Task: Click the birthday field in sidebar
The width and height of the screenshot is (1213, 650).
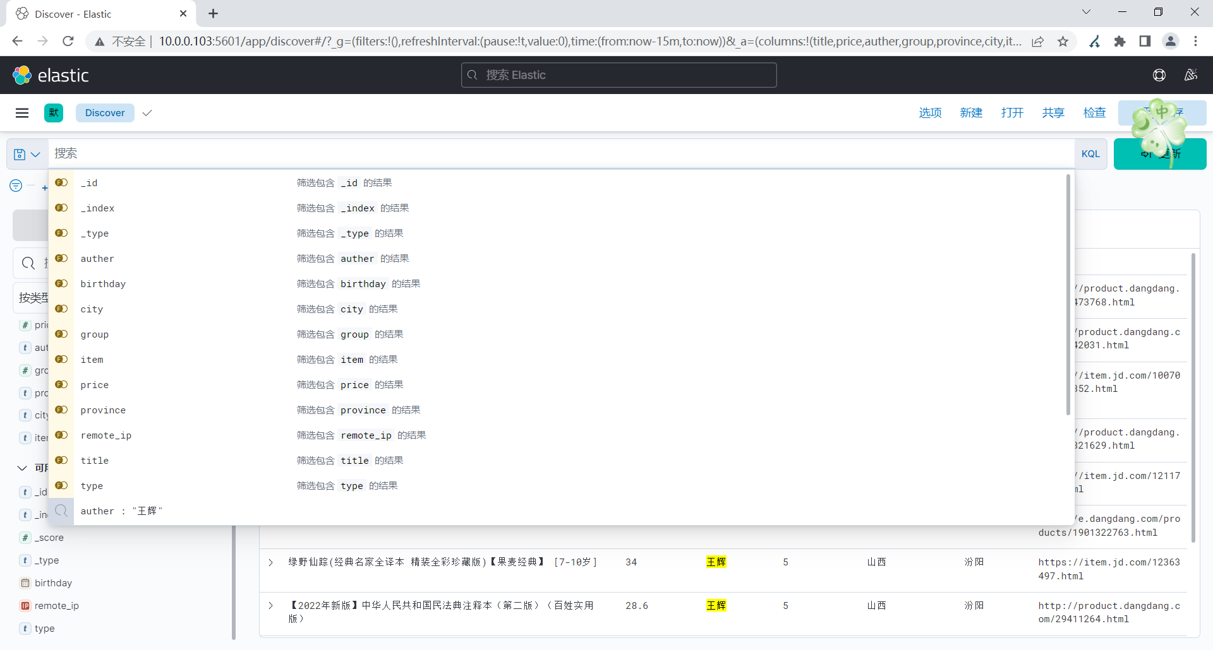Action: (x=54, y=583)
